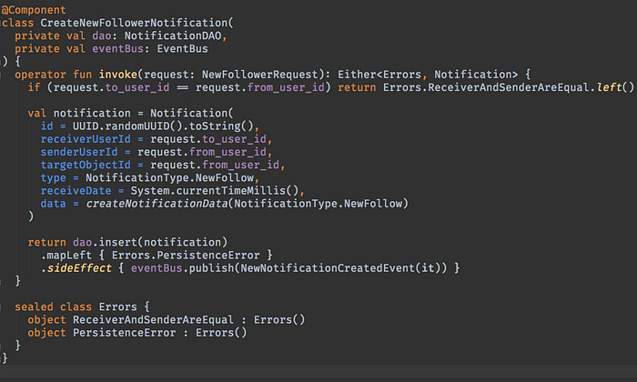
Task: Click the italic left() call
Action: (615, 87)
